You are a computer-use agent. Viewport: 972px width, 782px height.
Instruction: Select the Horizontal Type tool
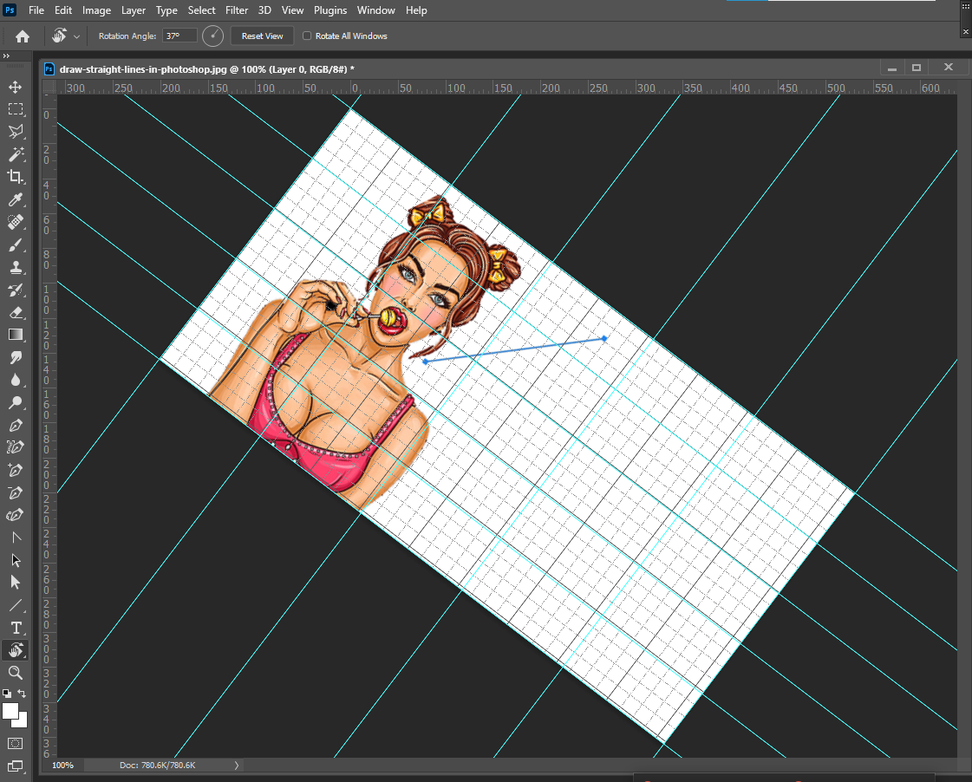tap(16, 628)
